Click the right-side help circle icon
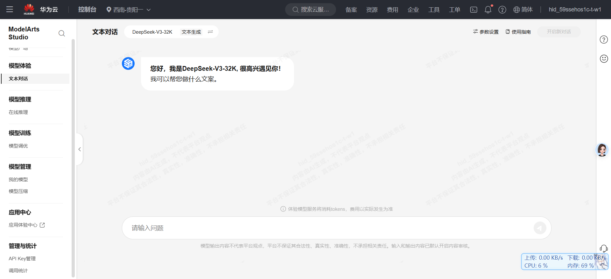 pos(604,40)
